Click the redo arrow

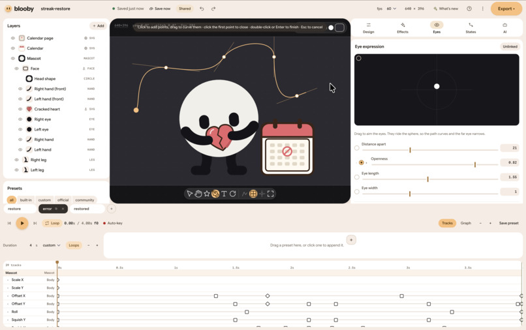coord(213,8)
